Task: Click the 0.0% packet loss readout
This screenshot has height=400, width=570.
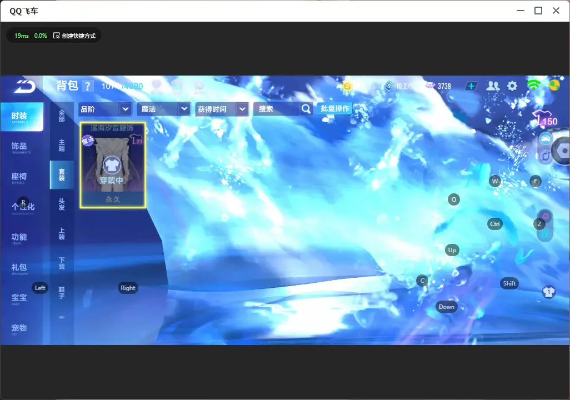Action: [x=41, y=36]
